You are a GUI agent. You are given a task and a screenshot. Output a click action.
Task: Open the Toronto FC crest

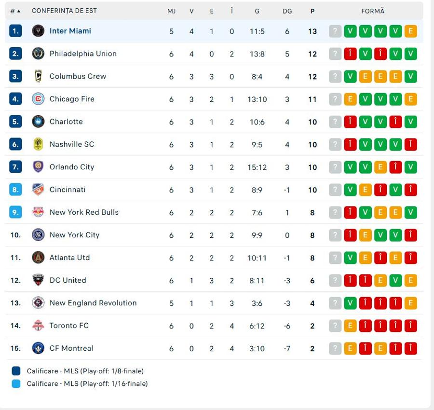[x=38, y=326]
